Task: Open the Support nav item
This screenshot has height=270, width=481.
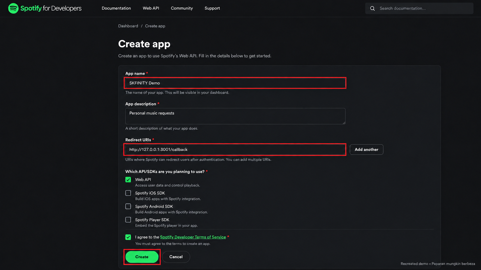Action: click(212, 8)
